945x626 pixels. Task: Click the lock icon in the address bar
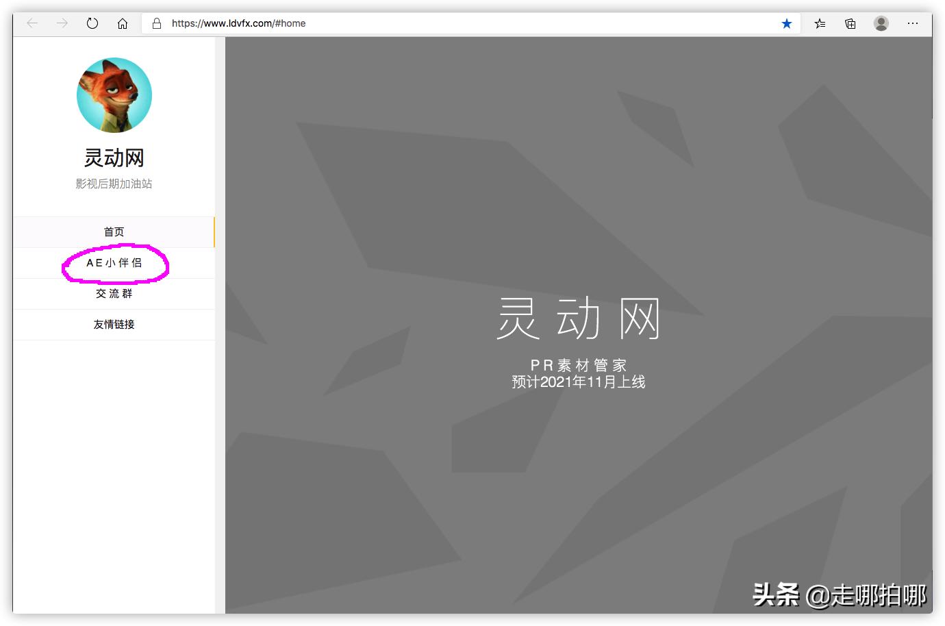click(156, 23)
